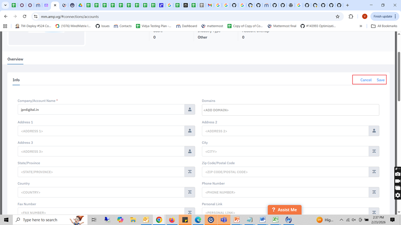Expand the hidden bookmarks overflow chevron
The width and height of the screenshot is (401, 225).
(361, 26)
